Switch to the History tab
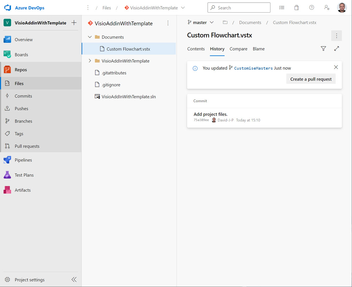This screenshot has width=352, height=287. 217,49
